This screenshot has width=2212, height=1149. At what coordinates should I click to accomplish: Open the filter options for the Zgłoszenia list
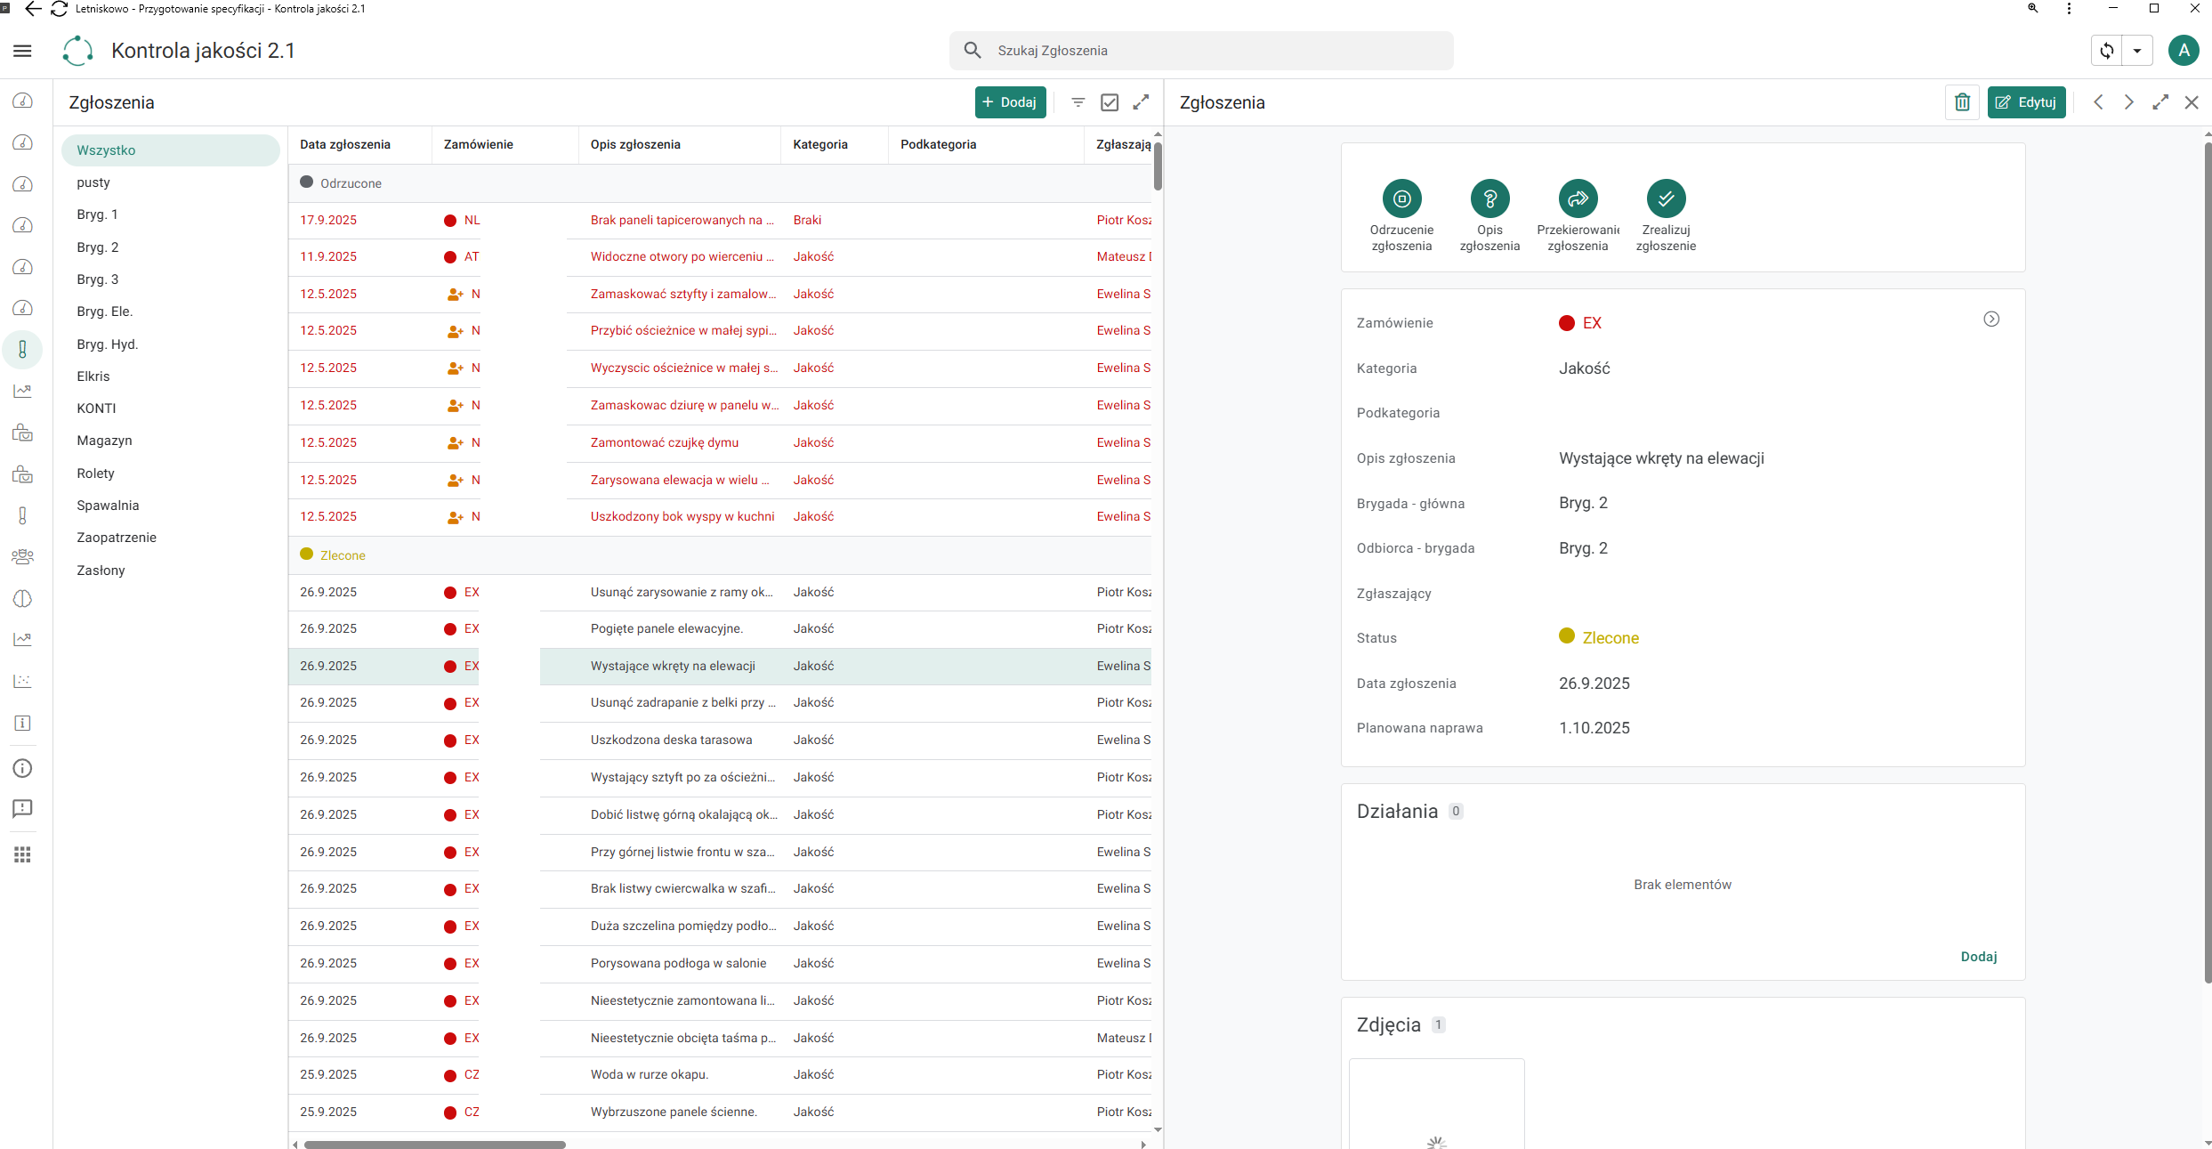point(1078,102)
